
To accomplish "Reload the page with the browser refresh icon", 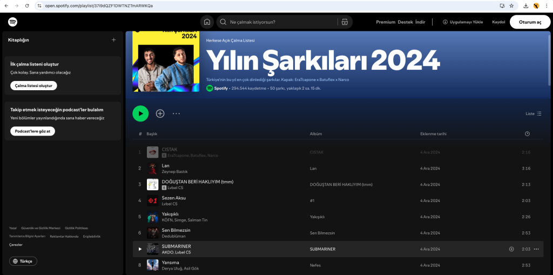I will [27, 5].
